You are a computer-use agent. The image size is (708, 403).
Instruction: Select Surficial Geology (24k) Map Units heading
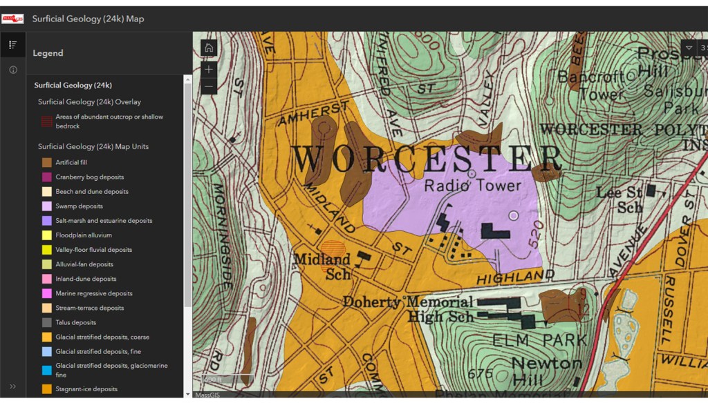coord(93,146)
